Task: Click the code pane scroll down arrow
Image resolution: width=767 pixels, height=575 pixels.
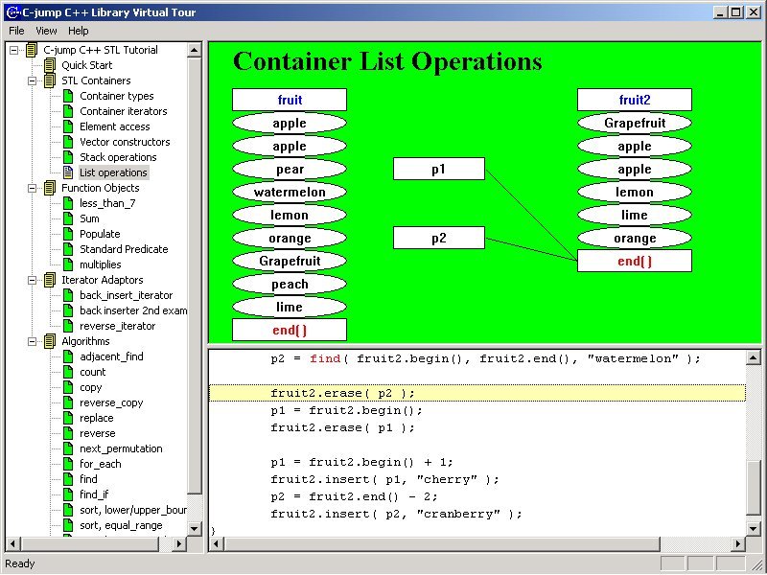Action: coord(754,529)
